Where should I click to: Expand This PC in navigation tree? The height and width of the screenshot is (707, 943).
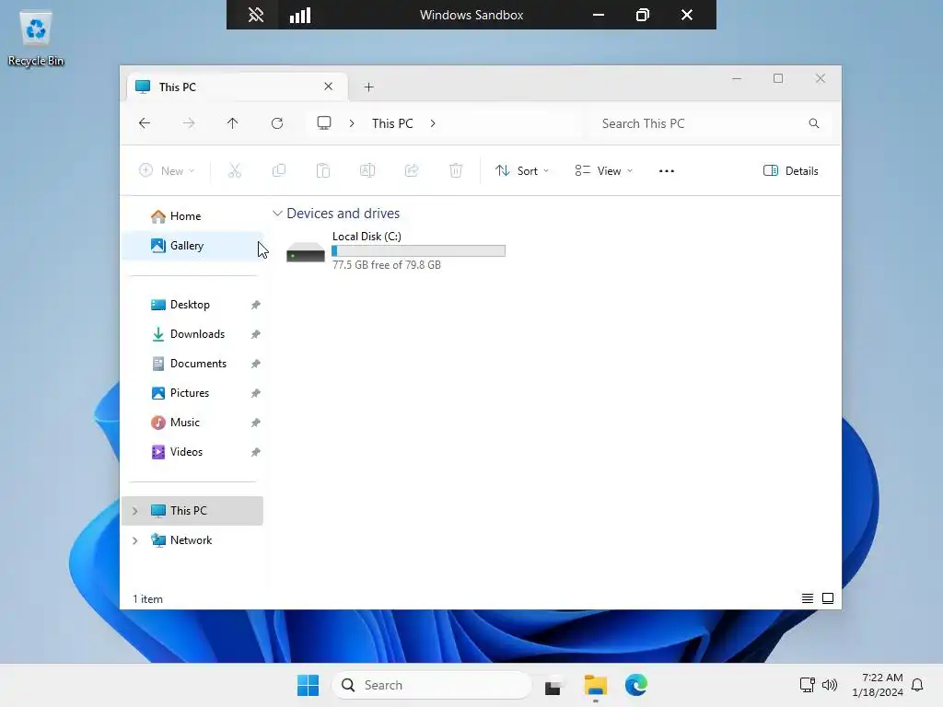134,511
